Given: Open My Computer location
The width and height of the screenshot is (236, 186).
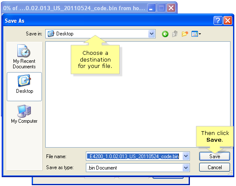Looking at the screenshot, I should click(x=24, y=114).
